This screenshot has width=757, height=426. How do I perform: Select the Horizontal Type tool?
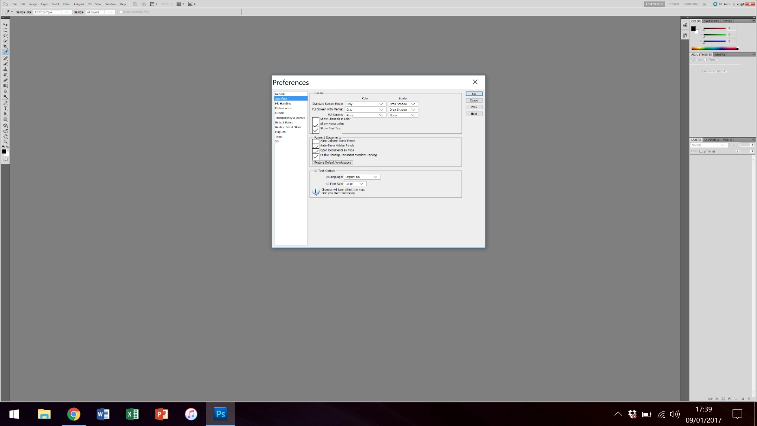pos(6,108)
